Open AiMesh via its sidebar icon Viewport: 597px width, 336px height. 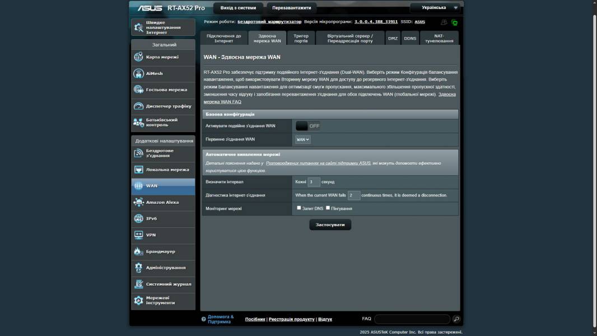pyautogui.click(x=138, y=73)
